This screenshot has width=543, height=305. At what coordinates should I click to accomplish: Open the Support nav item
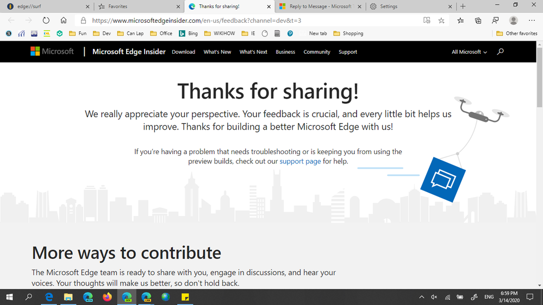click(348, 52)
